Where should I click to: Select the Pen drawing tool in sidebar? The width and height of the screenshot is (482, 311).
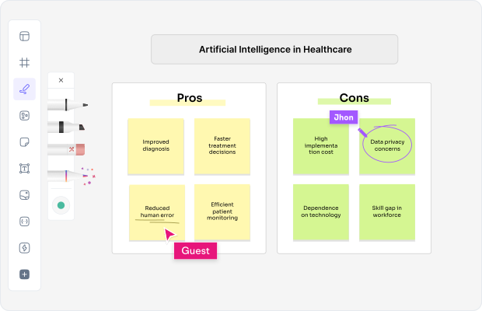pos(24,89)
